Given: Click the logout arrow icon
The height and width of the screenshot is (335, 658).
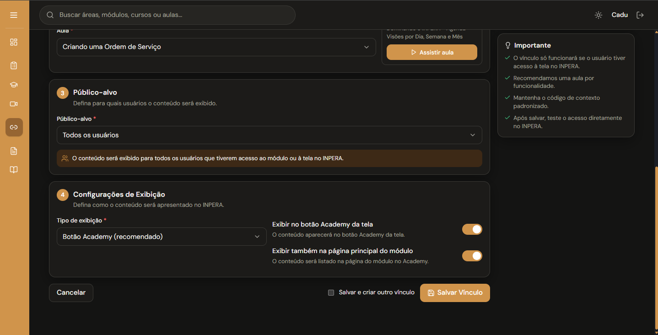Looking at the screenshot, I should (x=640, y=15).
